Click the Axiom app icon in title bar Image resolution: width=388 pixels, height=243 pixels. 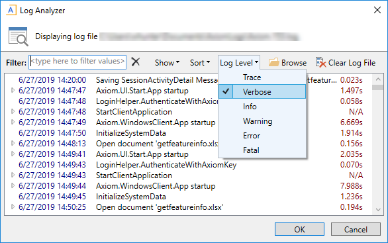click(x=11, y=11)
